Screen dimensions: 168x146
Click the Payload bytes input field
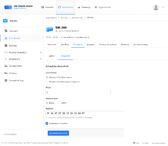coord(85,113)
